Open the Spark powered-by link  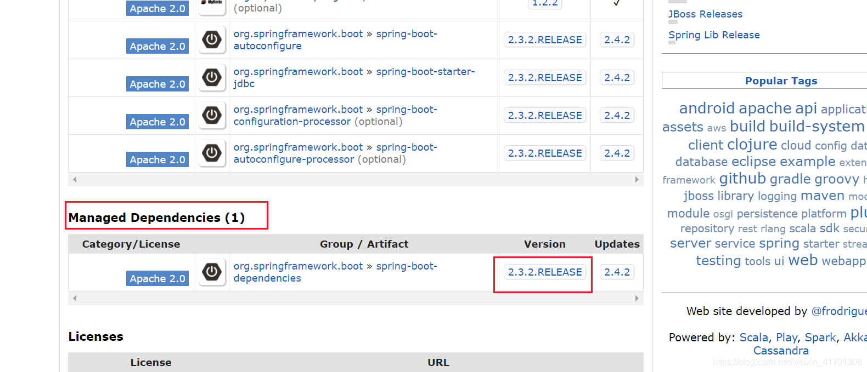(x=820, y=337)
